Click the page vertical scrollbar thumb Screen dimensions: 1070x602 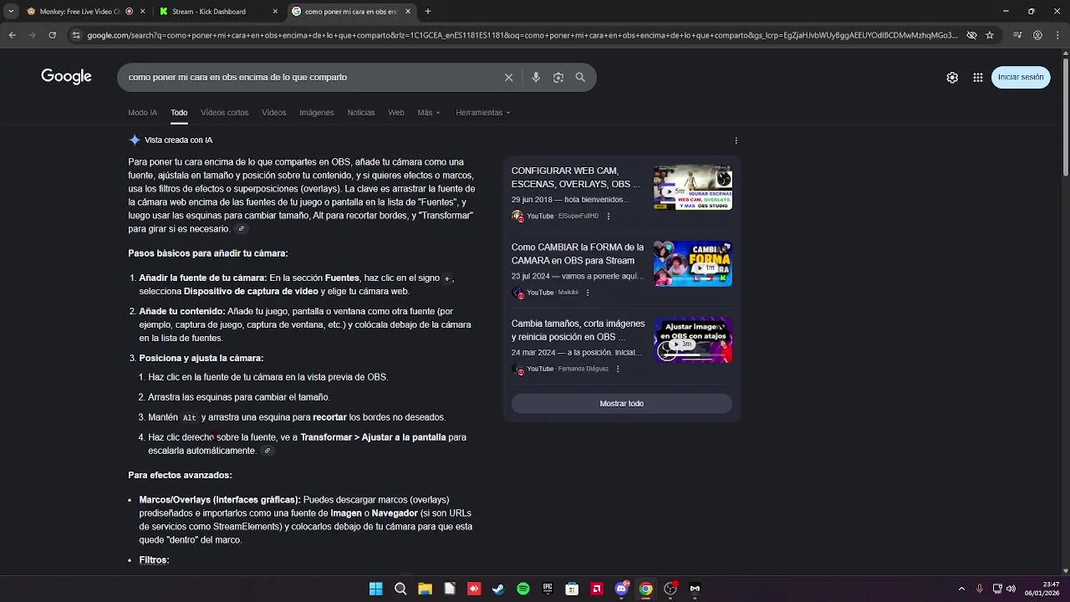click(x=1065, y=117)
